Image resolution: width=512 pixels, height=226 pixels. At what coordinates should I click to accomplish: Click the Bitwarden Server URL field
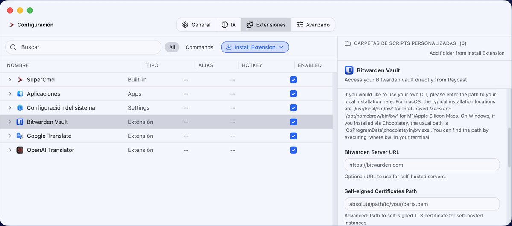click(x=422, y=165)
